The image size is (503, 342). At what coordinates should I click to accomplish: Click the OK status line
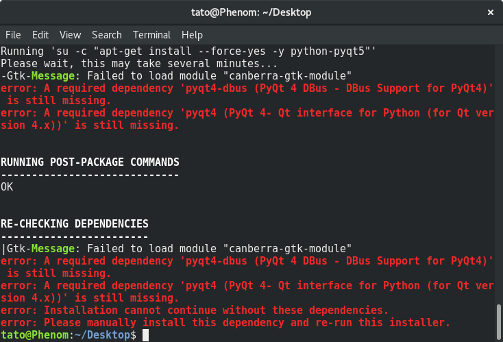point(7,186)
